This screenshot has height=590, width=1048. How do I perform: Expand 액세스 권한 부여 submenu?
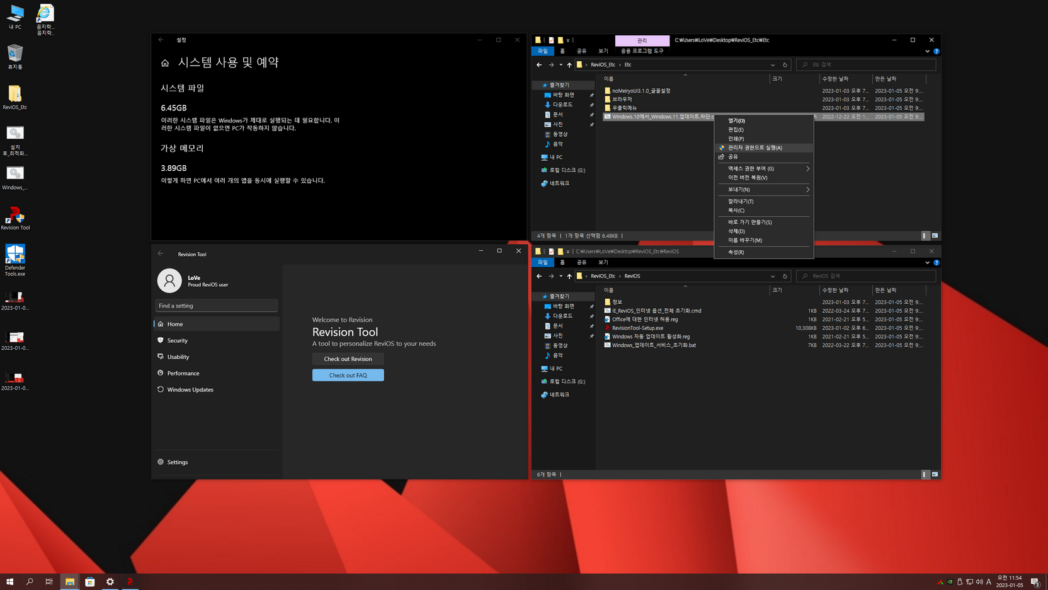point(764,168)
